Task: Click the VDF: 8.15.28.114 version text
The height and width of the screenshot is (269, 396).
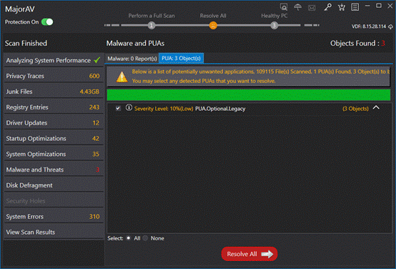Action: 369,26
